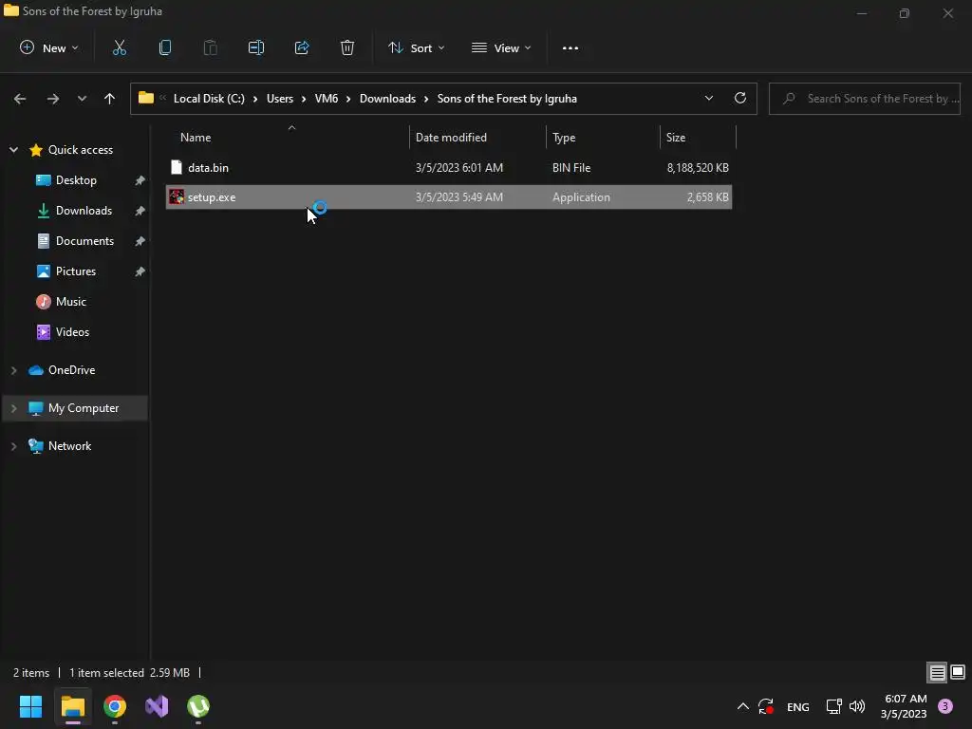Click the Paste toolbar icon
The height and width of the screenshot is (729, 972).
[210, 47]
